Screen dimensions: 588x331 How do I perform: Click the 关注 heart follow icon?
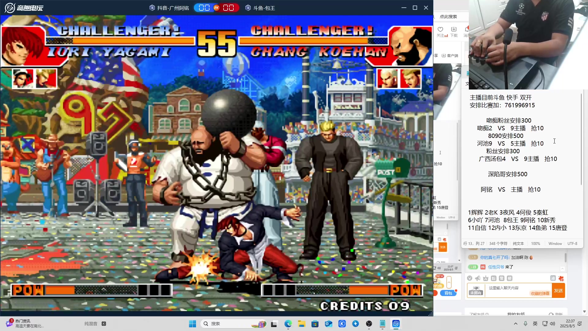click(440, 29)
